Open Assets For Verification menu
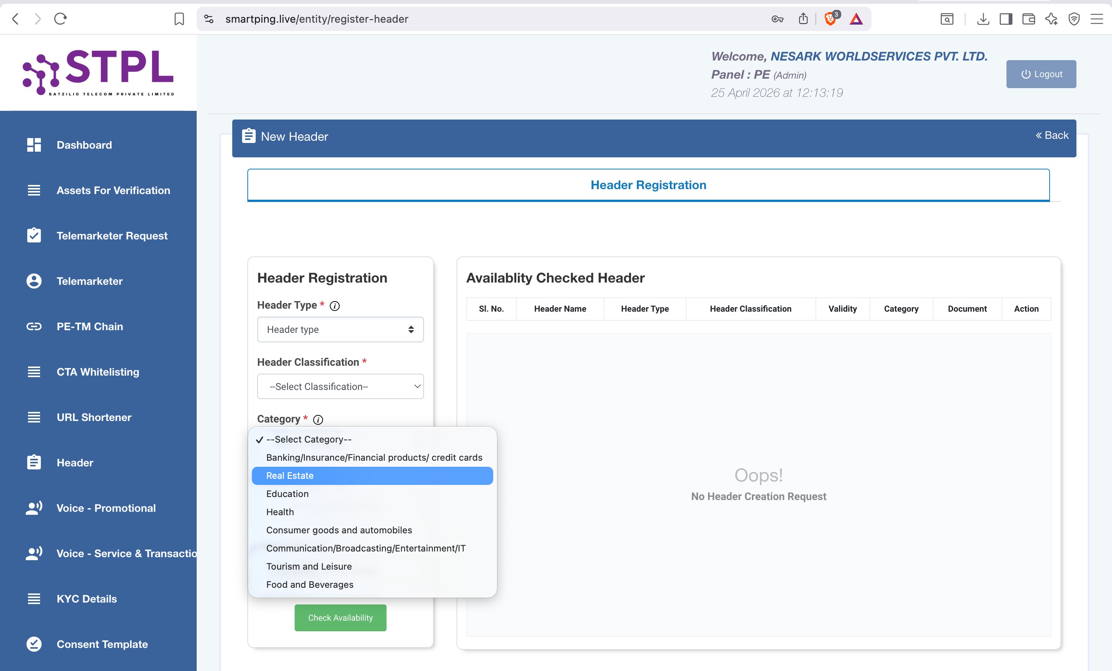 point(113,190)
